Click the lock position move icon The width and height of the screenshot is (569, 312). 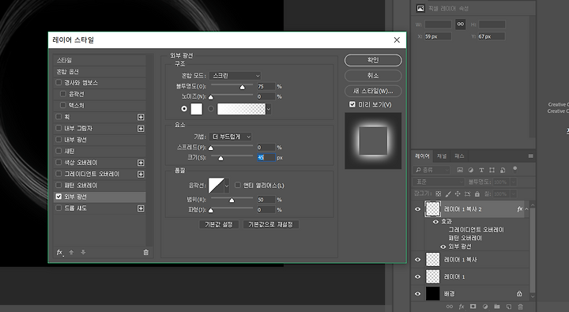458,194
